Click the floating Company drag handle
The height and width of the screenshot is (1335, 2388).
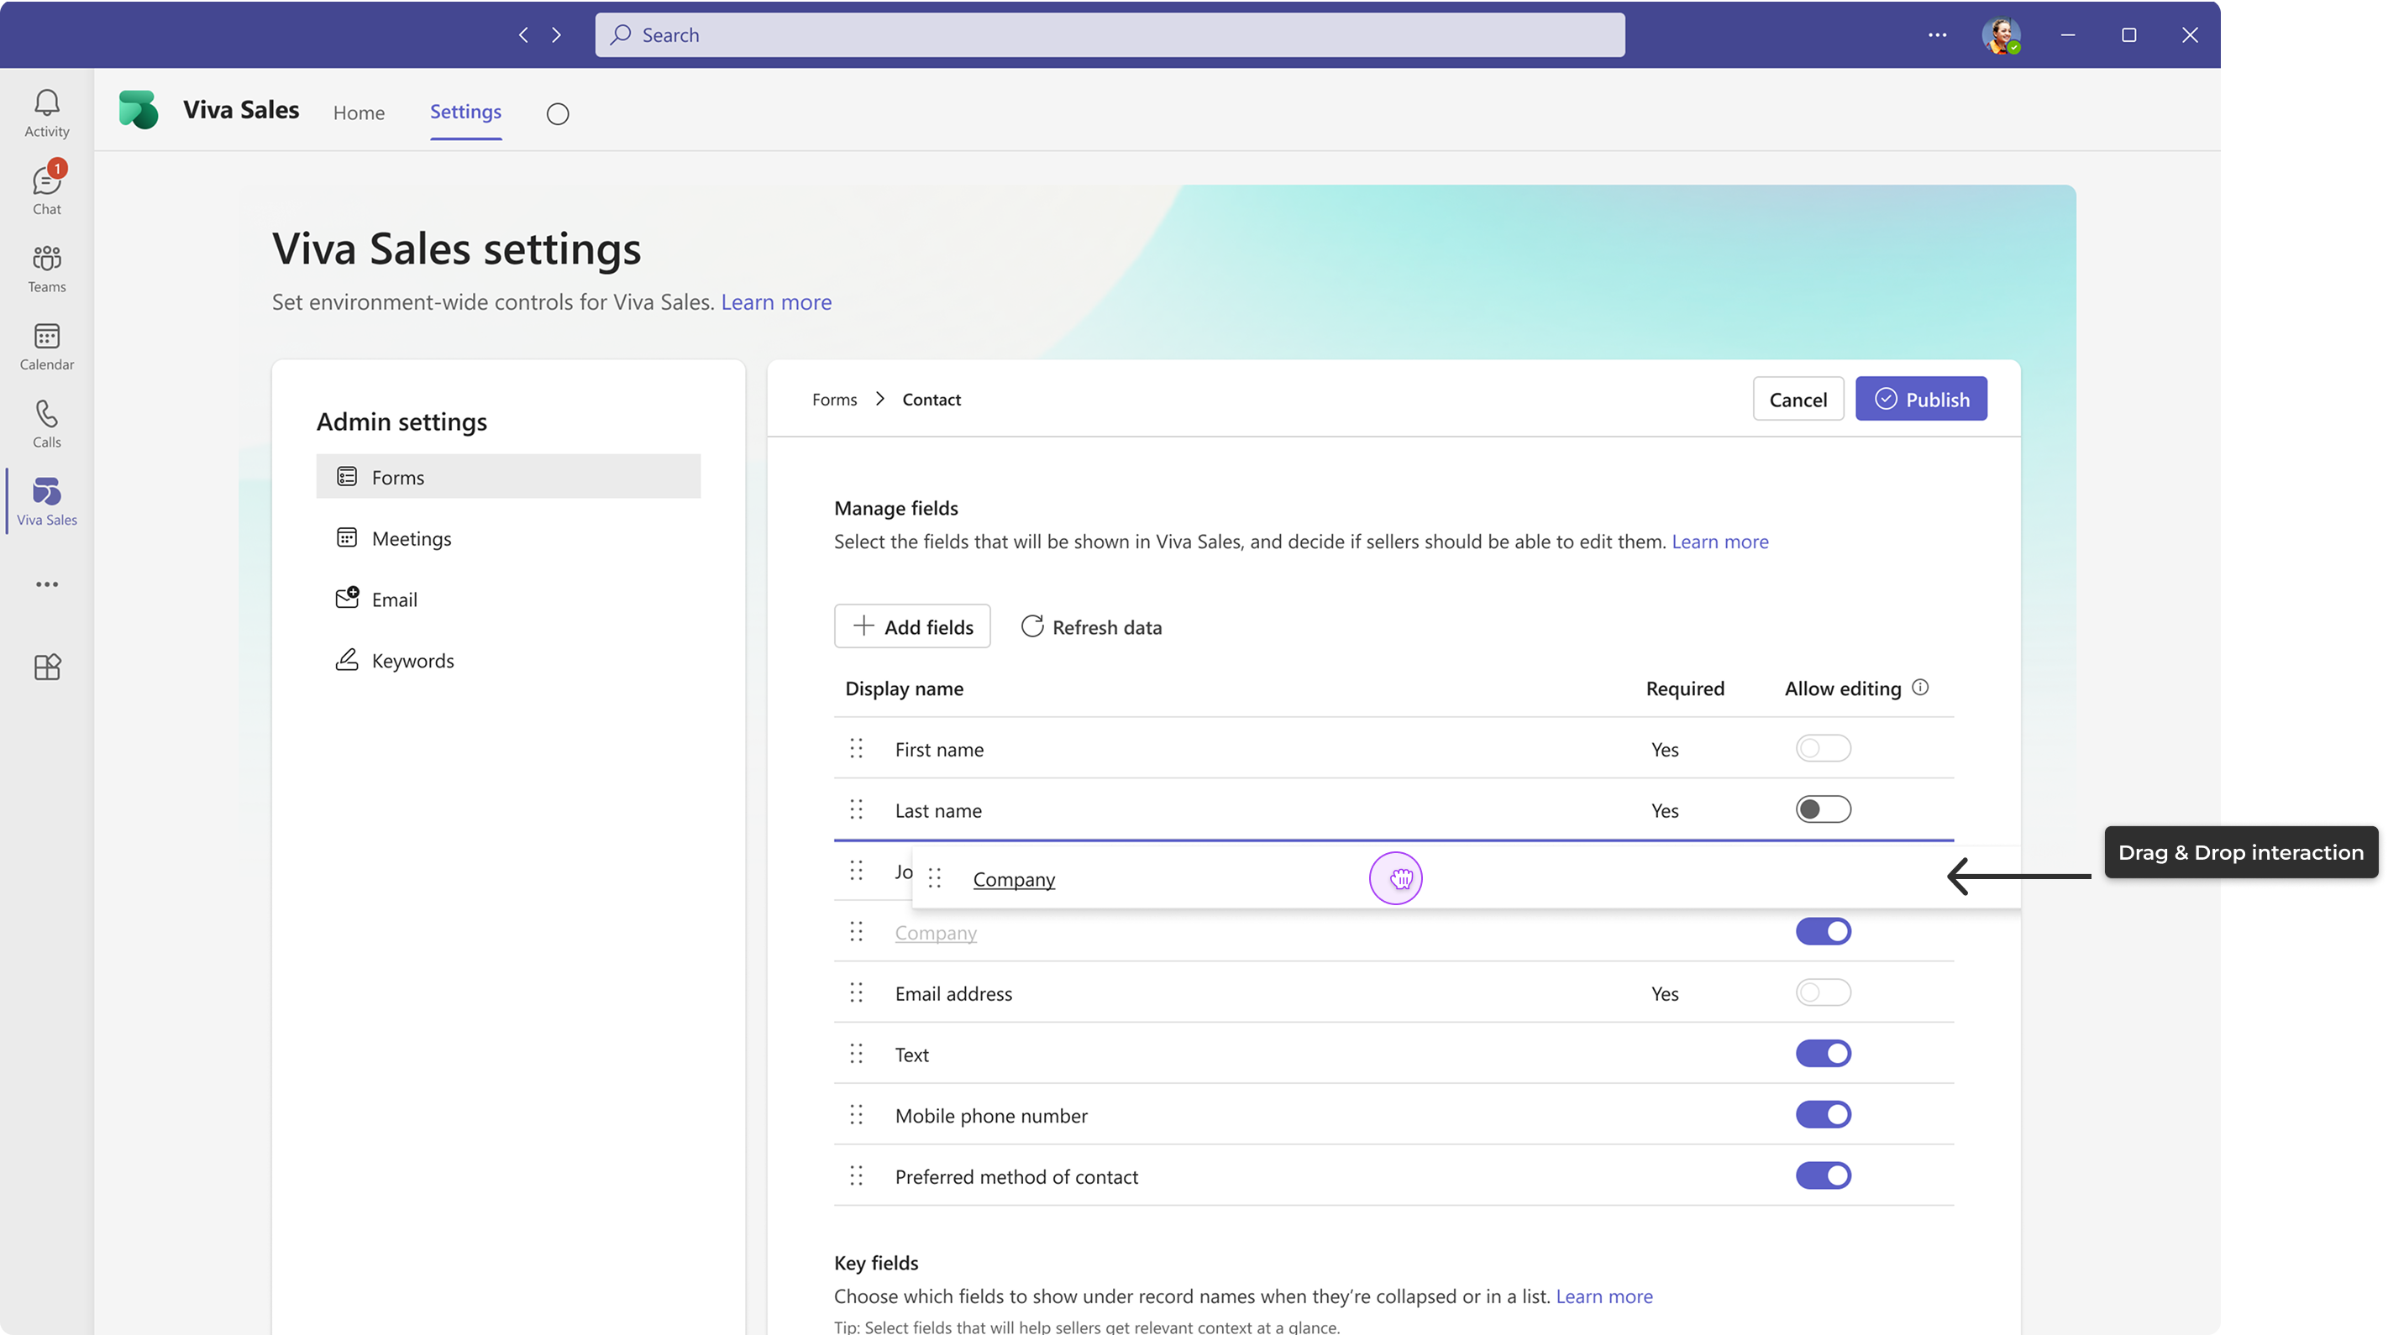coord(934,878)
